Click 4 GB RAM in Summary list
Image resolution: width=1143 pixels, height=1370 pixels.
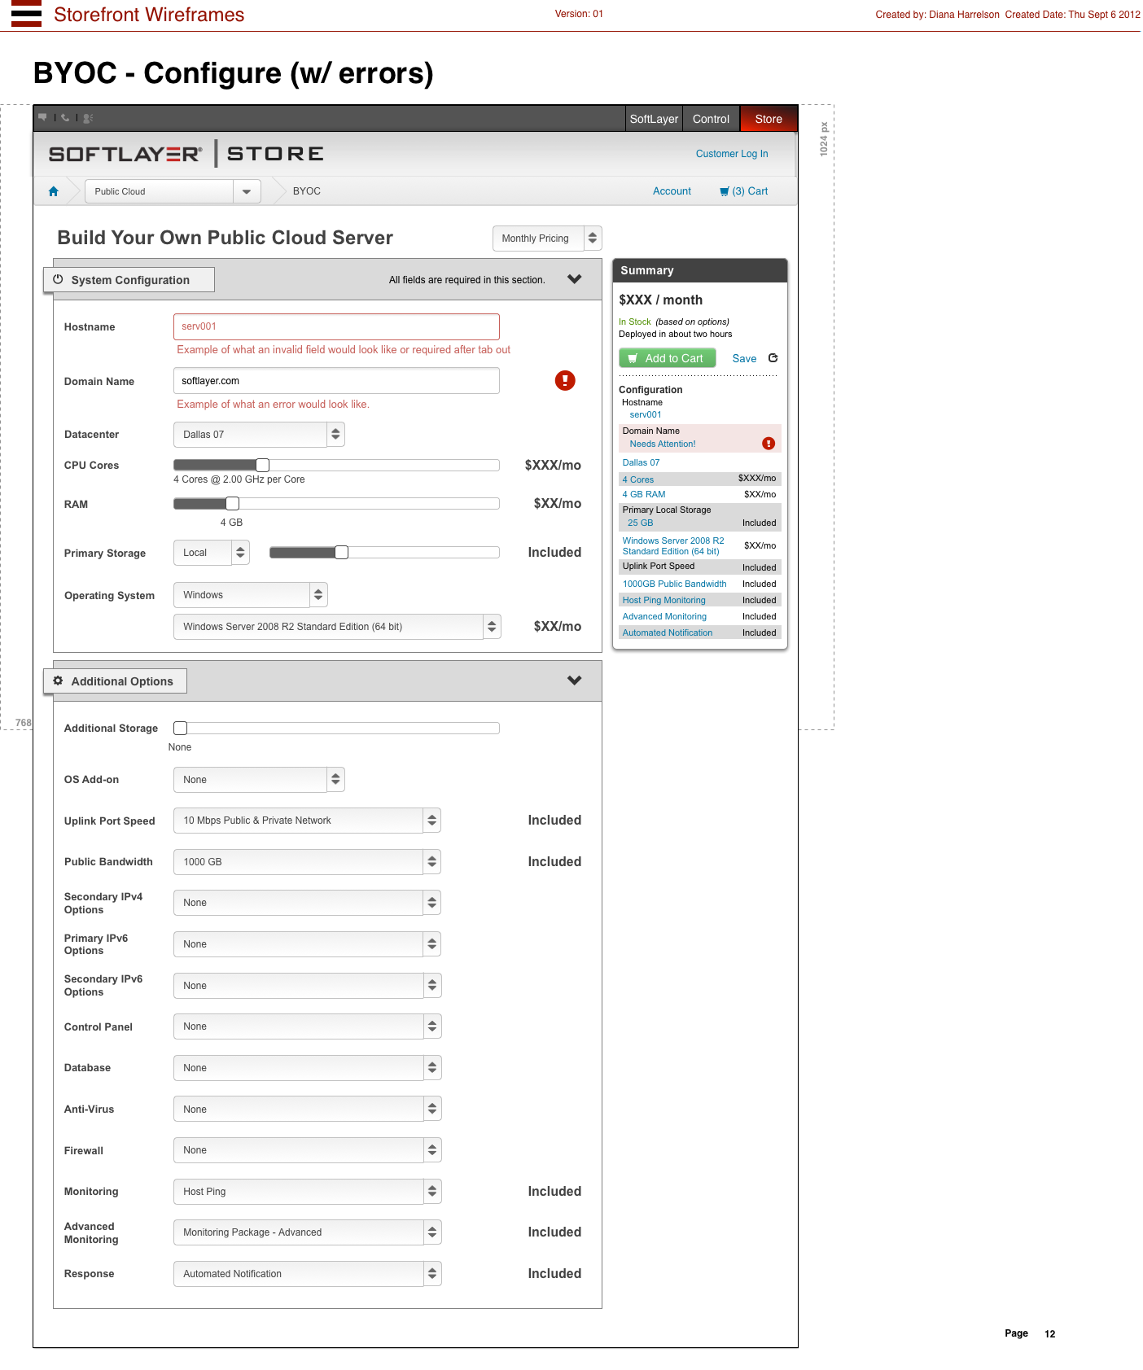644,495
